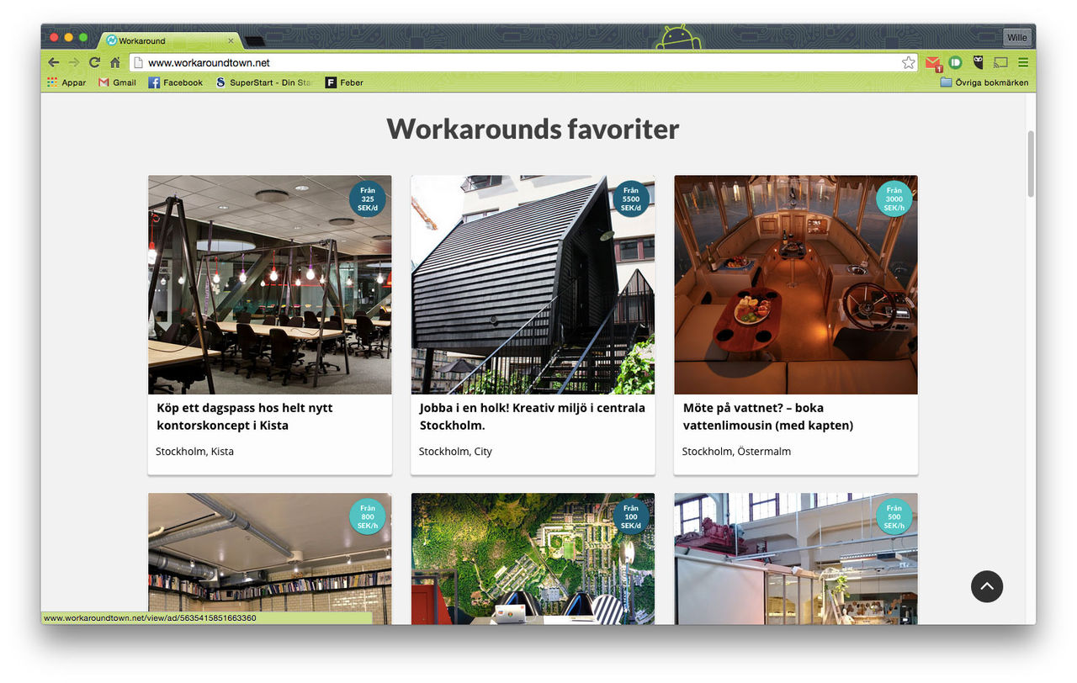Open the 'Jobba i en holk' listing
The width and height of the screenshot is (1077, 683).
pyautogui.click(x=533, y=416)
